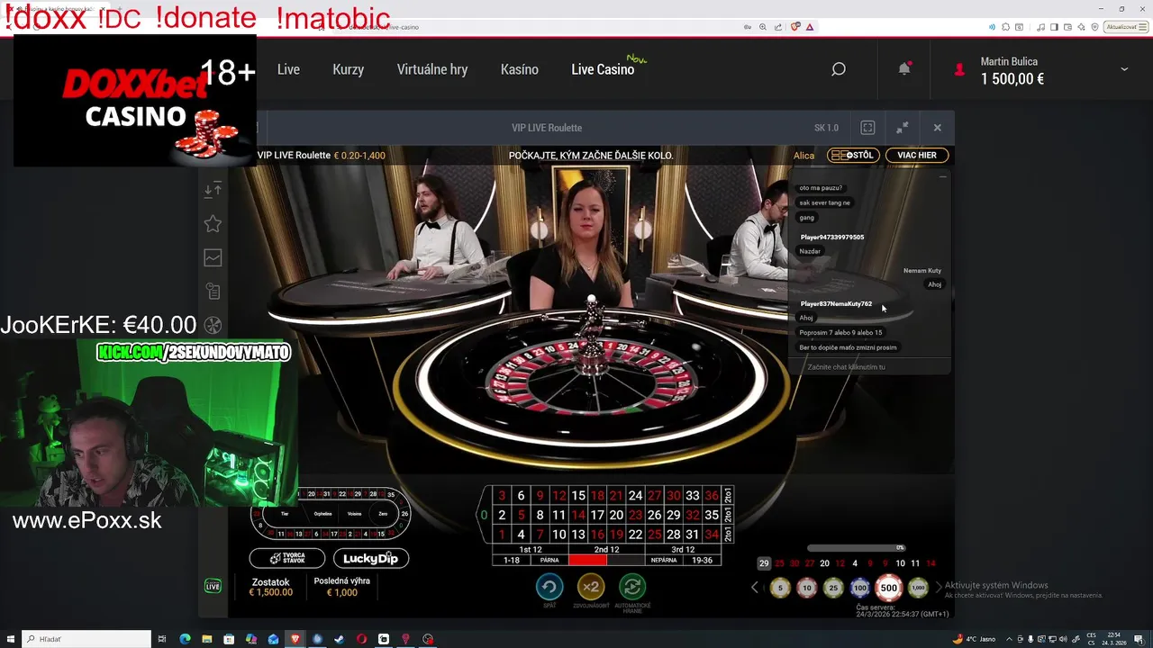Image resolution: width=1153 pixels, height=648 pixels.
Task: Toggle fullscreen for VIP LIVE Roulette
Action: pos(867,128)
